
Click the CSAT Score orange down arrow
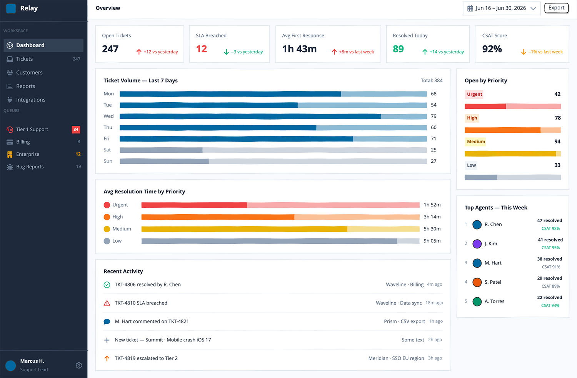coord(524,52)
